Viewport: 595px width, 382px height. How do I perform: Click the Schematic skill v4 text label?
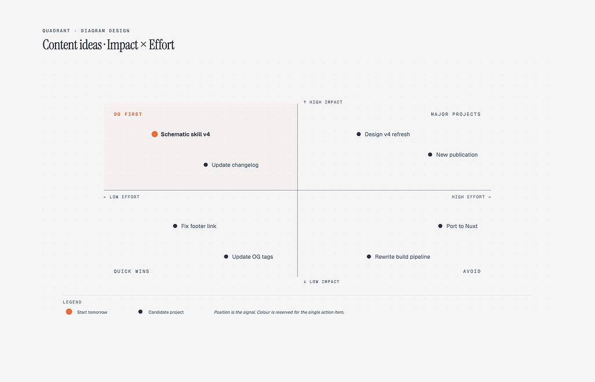tap(185, 134)
